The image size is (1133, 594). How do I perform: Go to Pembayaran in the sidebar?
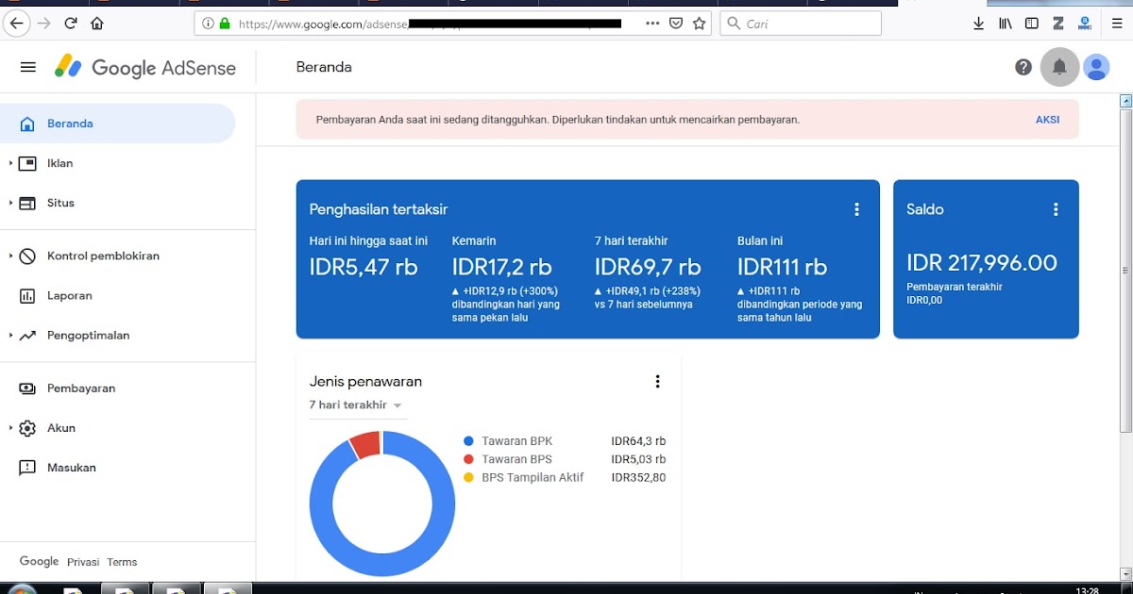81,388
